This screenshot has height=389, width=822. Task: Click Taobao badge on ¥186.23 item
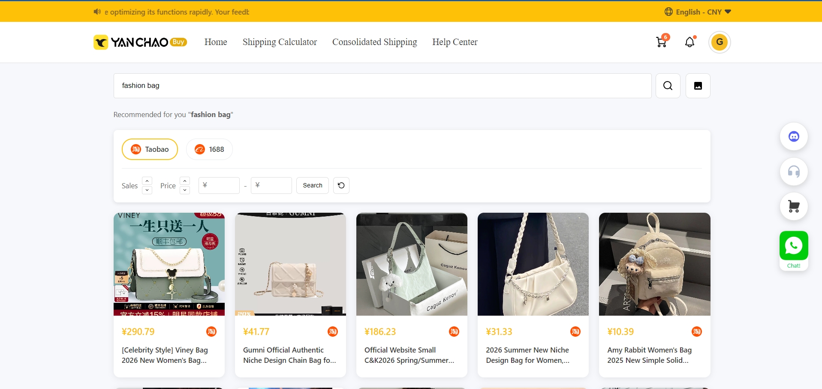[x=454, y=332]
